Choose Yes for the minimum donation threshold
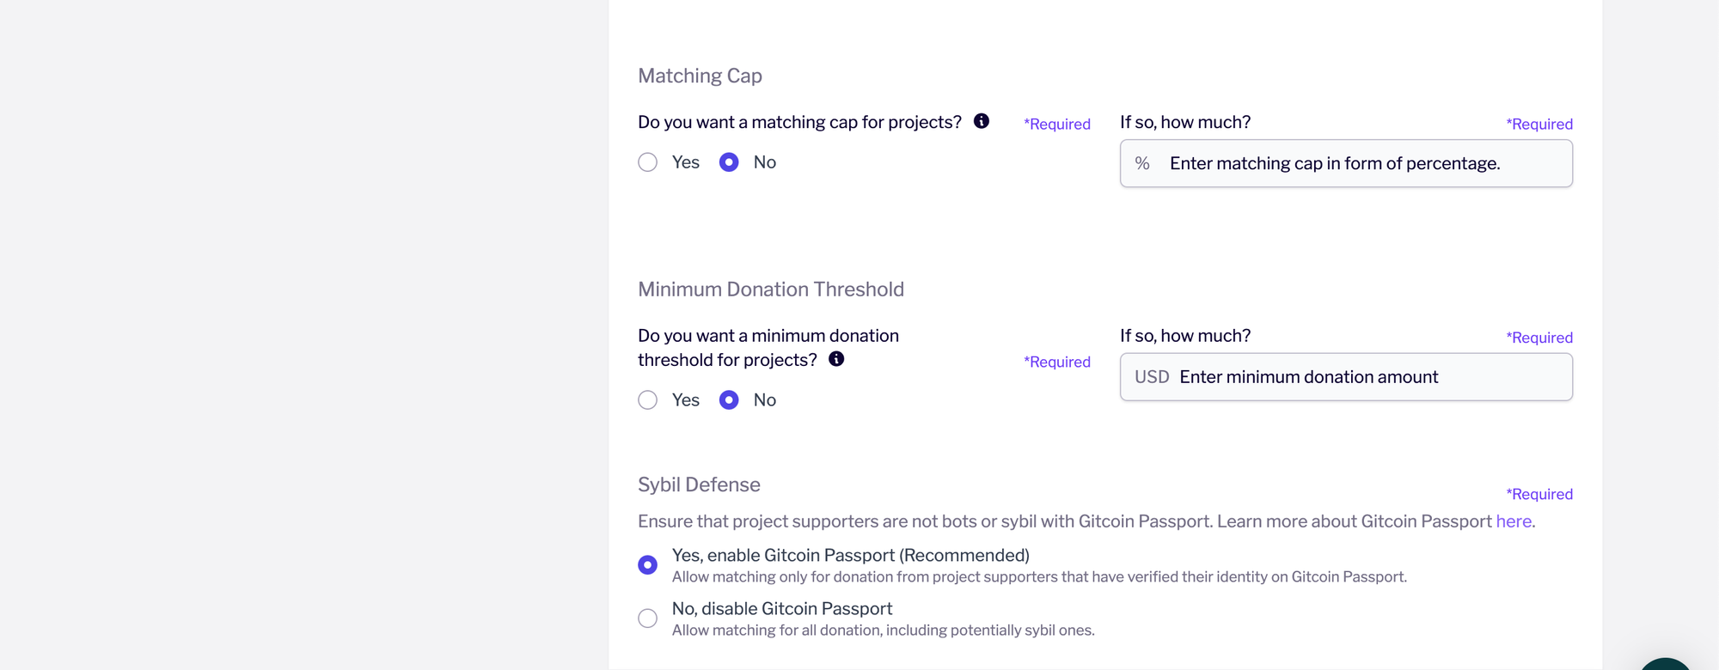Image resolution: width=1719 pixels, height=670 pixels. [648, 400]
